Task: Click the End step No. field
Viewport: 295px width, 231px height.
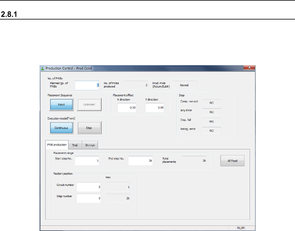Action: [x=140, y=161]
